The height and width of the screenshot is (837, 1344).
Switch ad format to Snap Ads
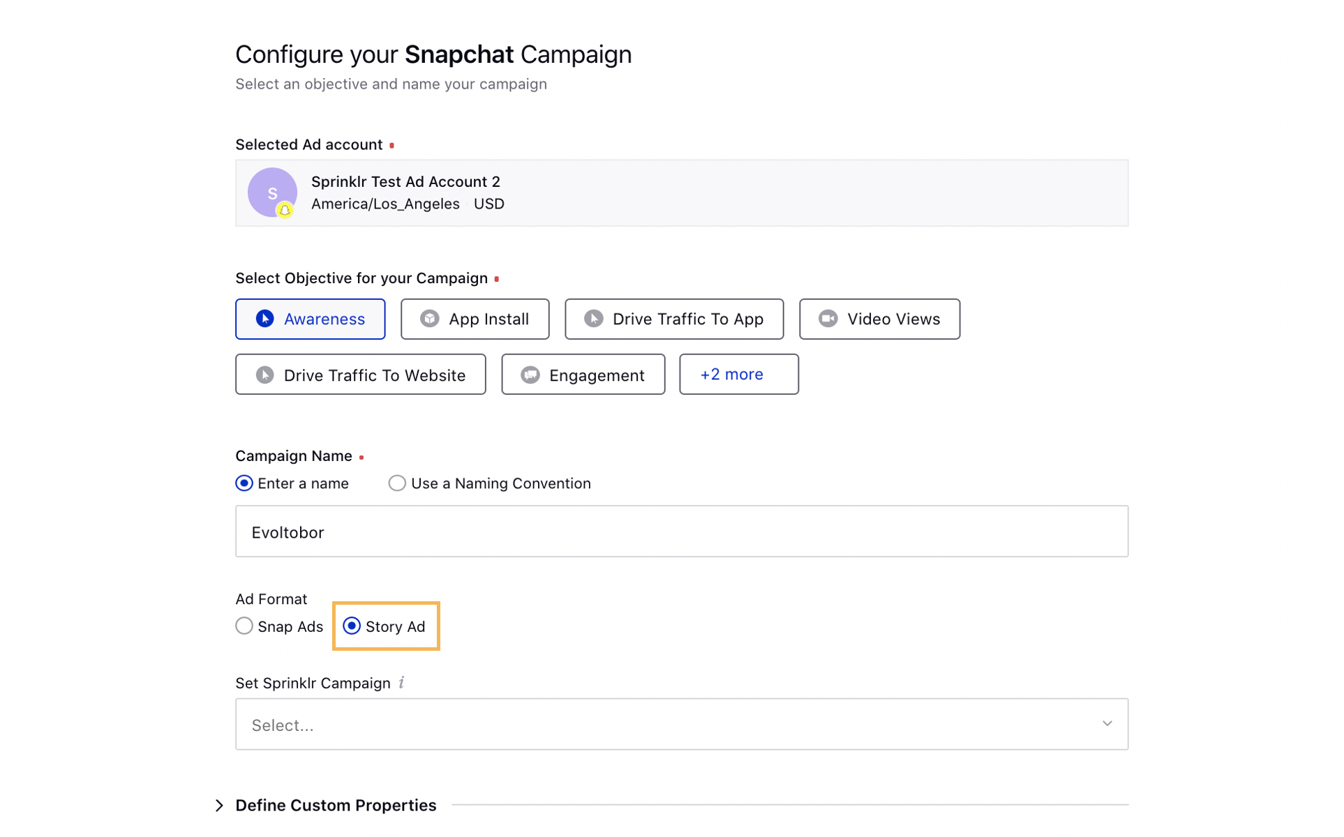coord(244,626)
